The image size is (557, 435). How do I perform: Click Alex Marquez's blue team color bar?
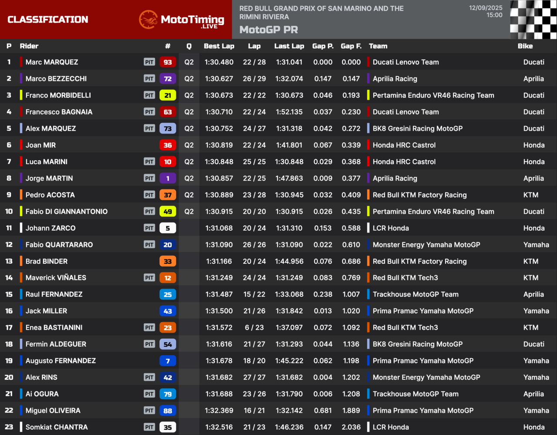click(21, 128)
